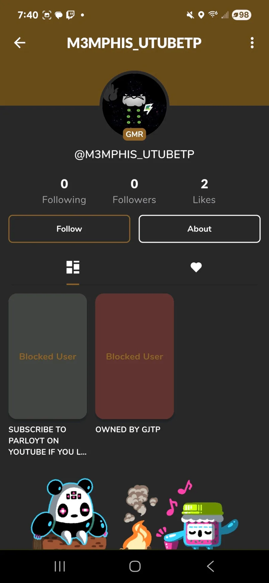The height and width of the screenshot is (583, 269).
Task: Open the three-dot overflow menu
Action: [252, 43]
